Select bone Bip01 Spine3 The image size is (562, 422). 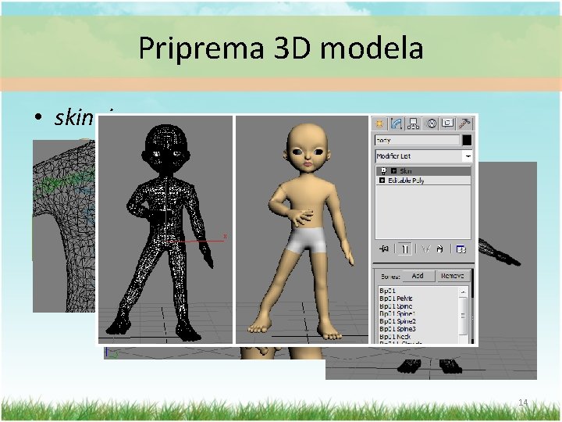point(418,329)
